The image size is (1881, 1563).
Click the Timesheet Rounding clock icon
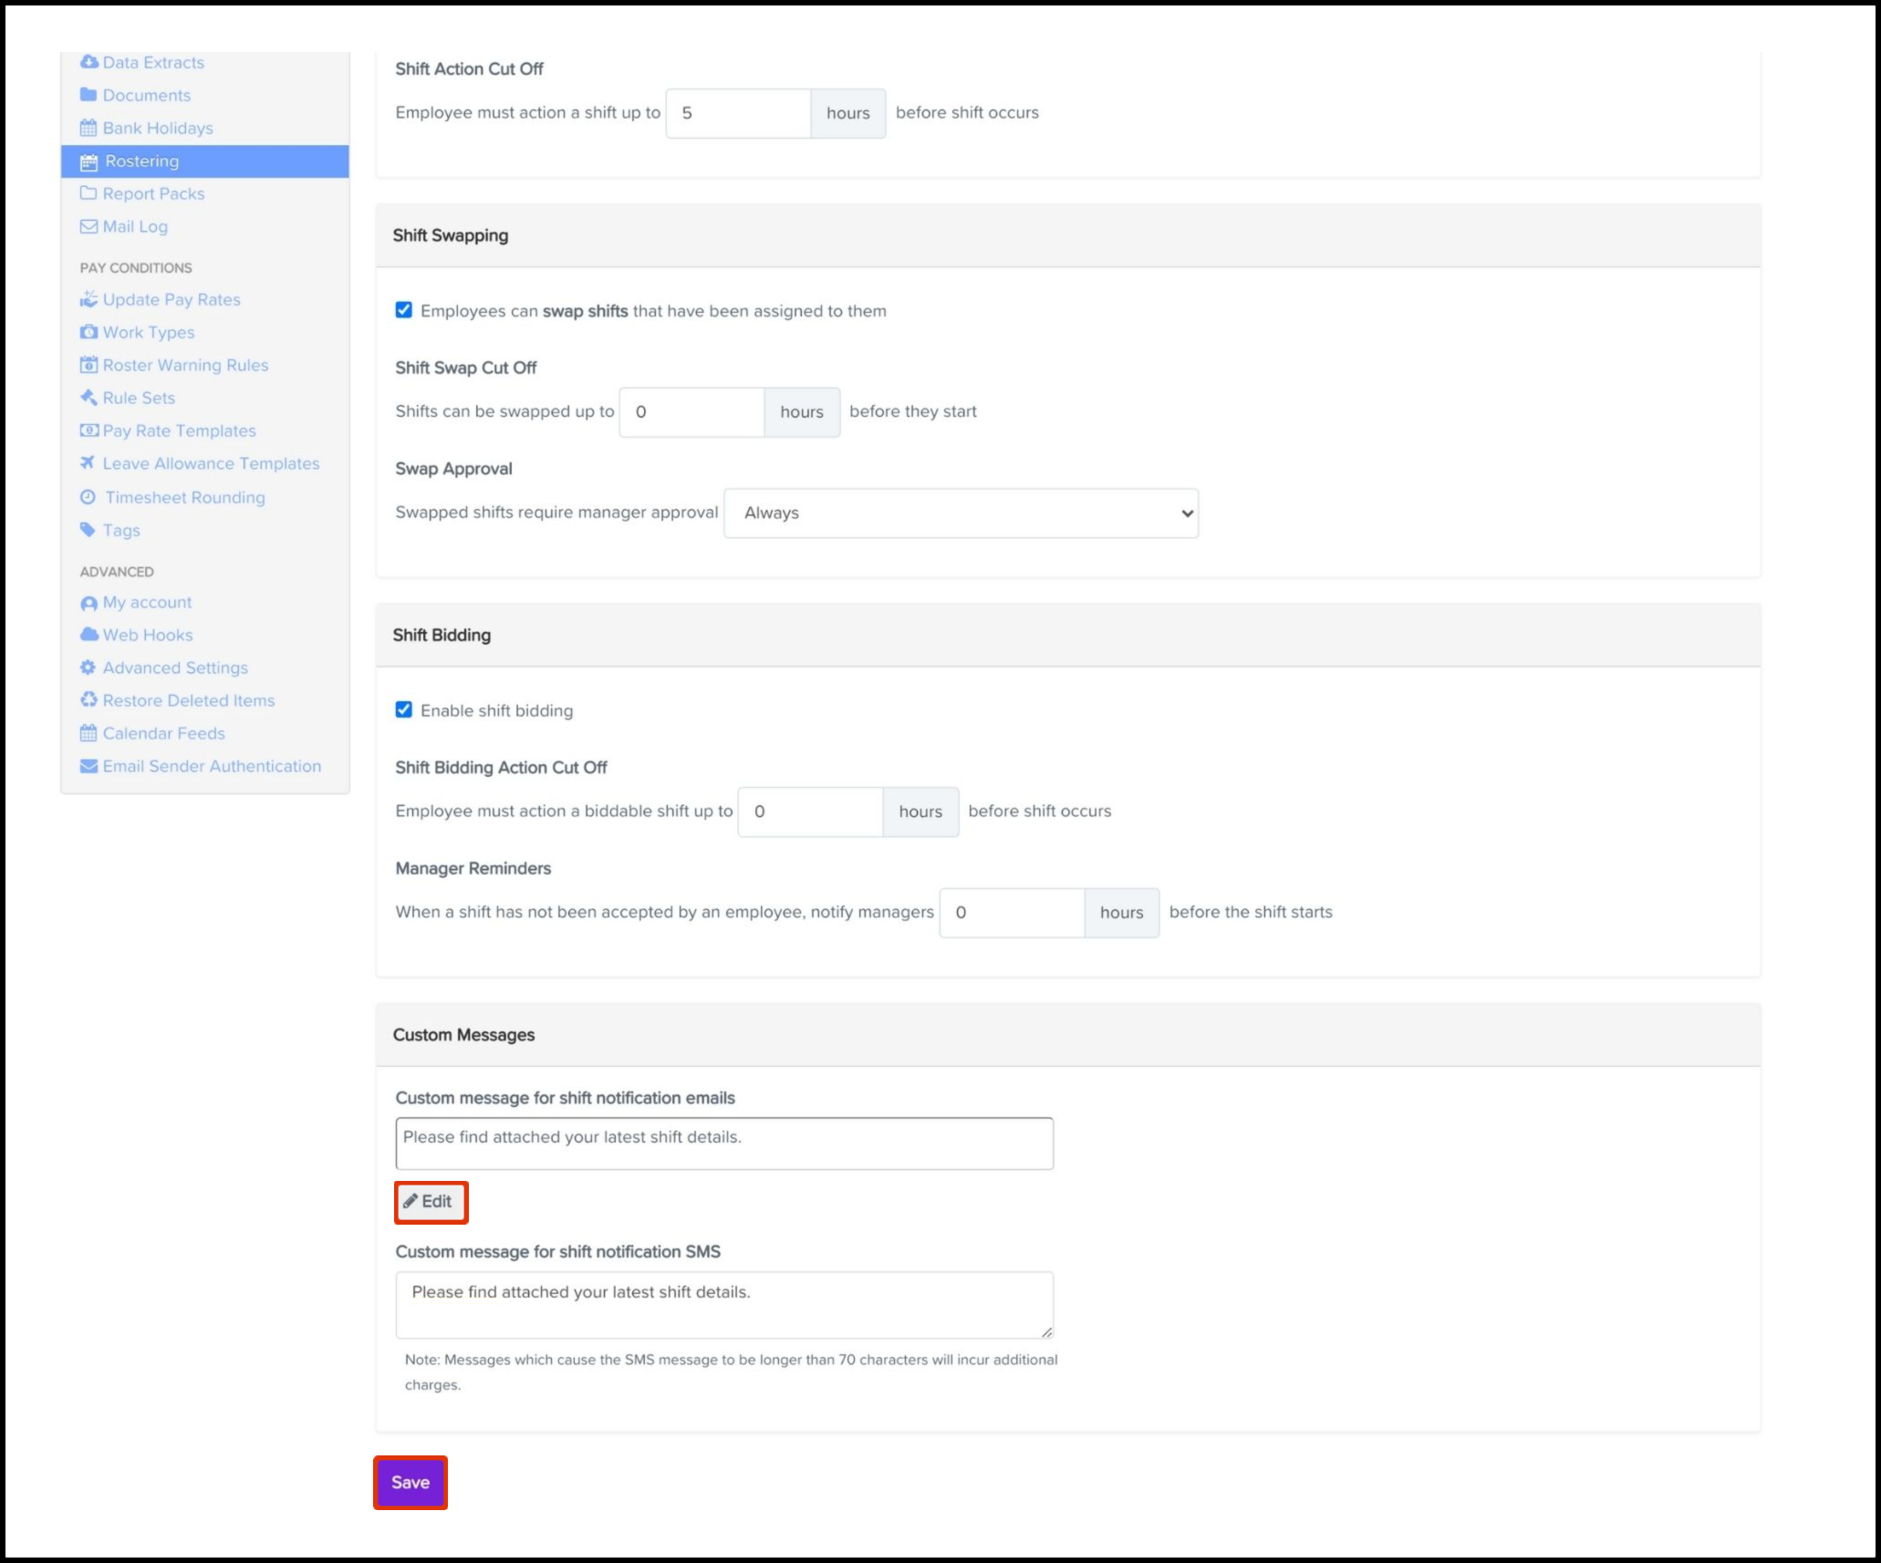pos(88,497)
